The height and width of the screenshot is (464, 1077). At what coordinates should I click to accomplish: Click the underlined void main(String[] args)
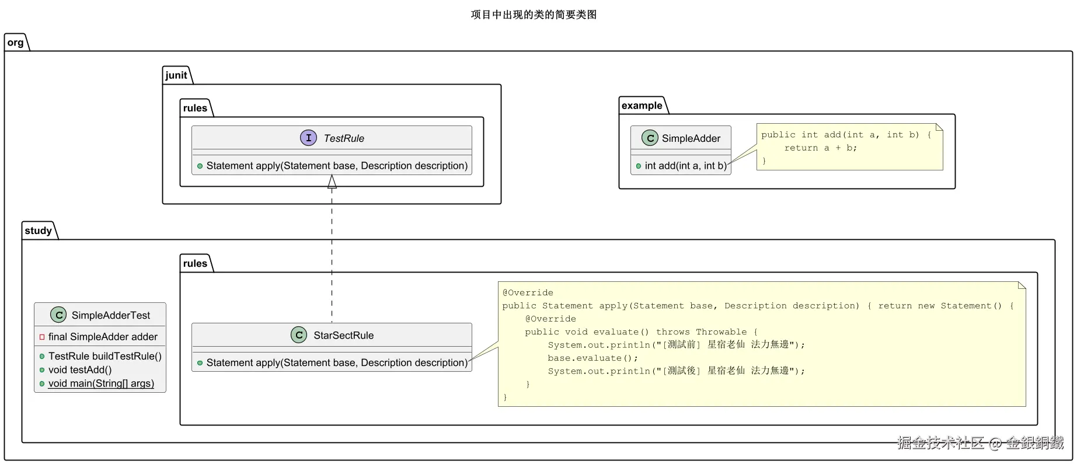click(x=101, y=383)
